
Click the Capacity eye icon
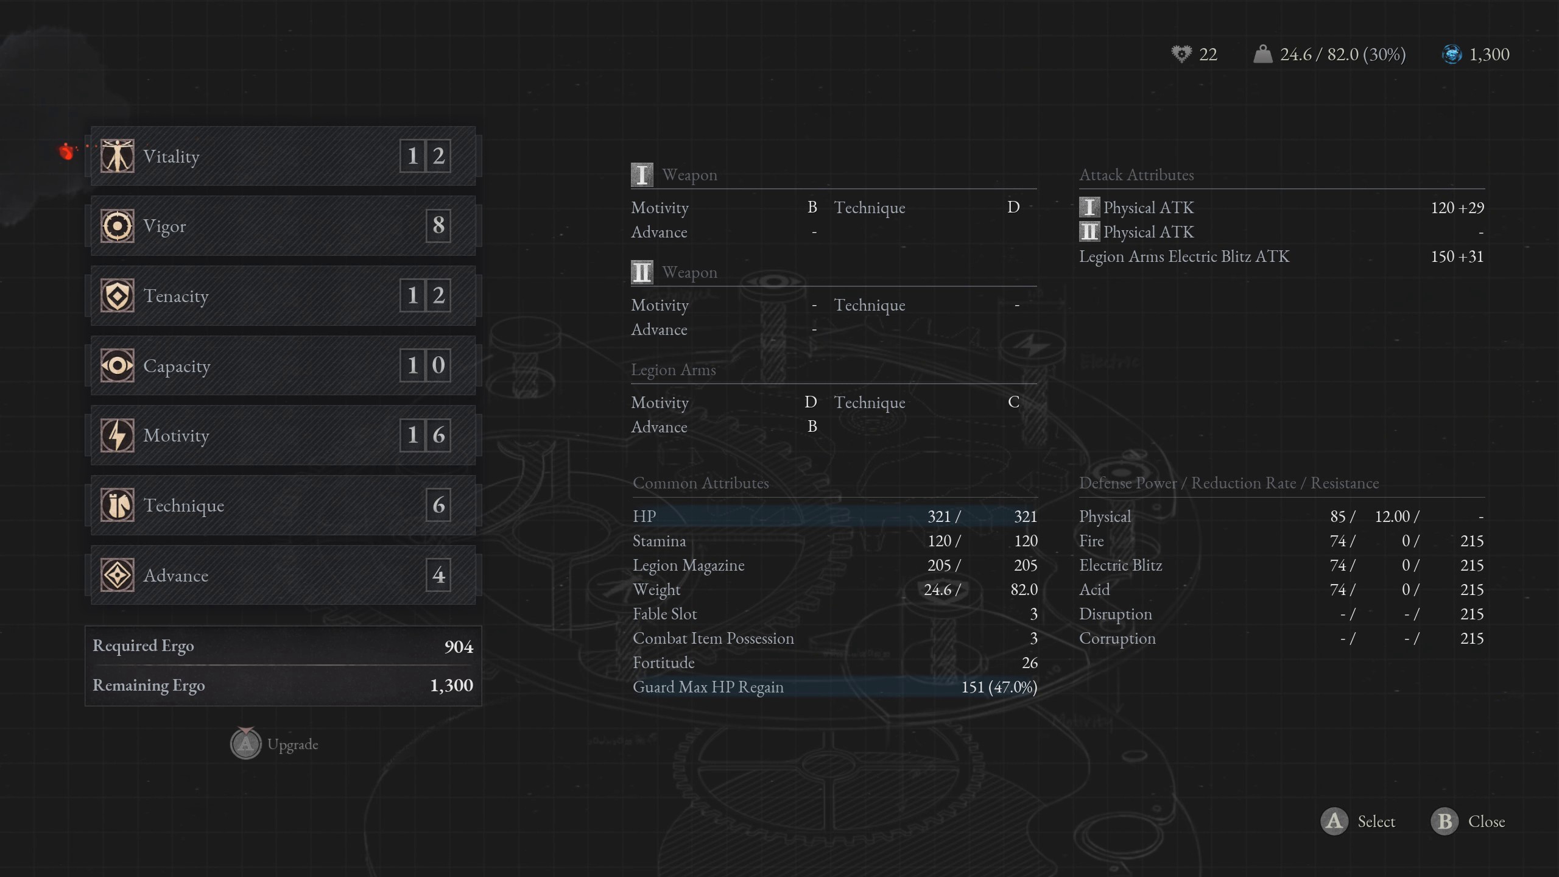tap(117, 365)
